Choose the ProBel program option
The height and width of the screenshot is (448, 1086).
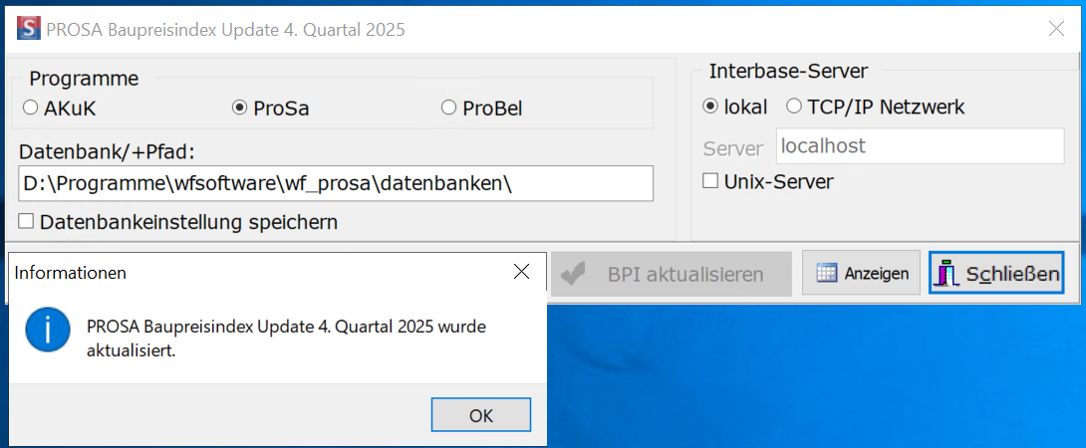pos(448,108)
